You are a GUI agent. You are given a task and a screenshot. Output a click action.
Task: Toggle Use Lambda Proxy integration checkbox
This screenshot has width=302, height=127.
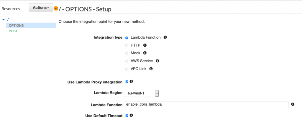tap(127, 82)
